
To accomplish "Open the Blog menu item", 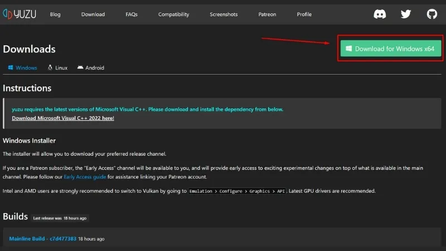I will coord(55,15).
